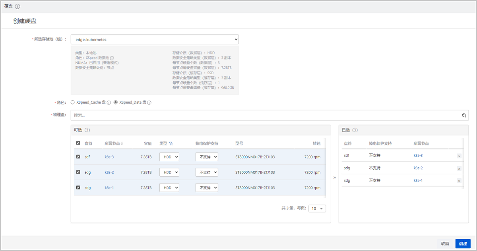The height and width of the screenshot is (251, 477).
Task: Uncheck the sdf k8s-3 disk row
Action: pos(78,157)
